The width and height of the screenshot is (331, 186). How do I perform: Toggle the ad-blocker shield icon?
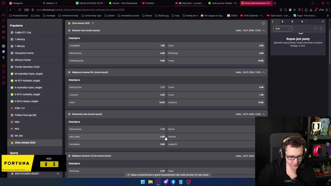pyautogui.click(x=290, y=10)
